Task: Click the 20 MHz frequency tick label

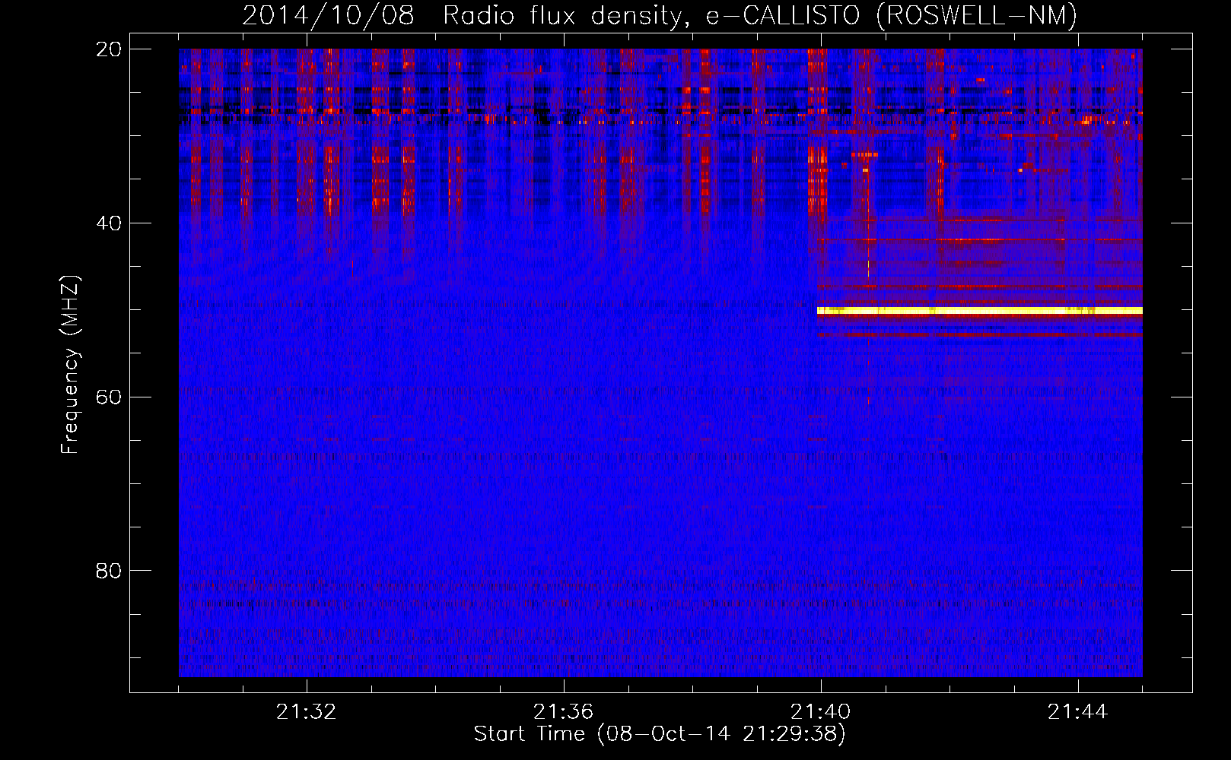Action: click(109, 49)
